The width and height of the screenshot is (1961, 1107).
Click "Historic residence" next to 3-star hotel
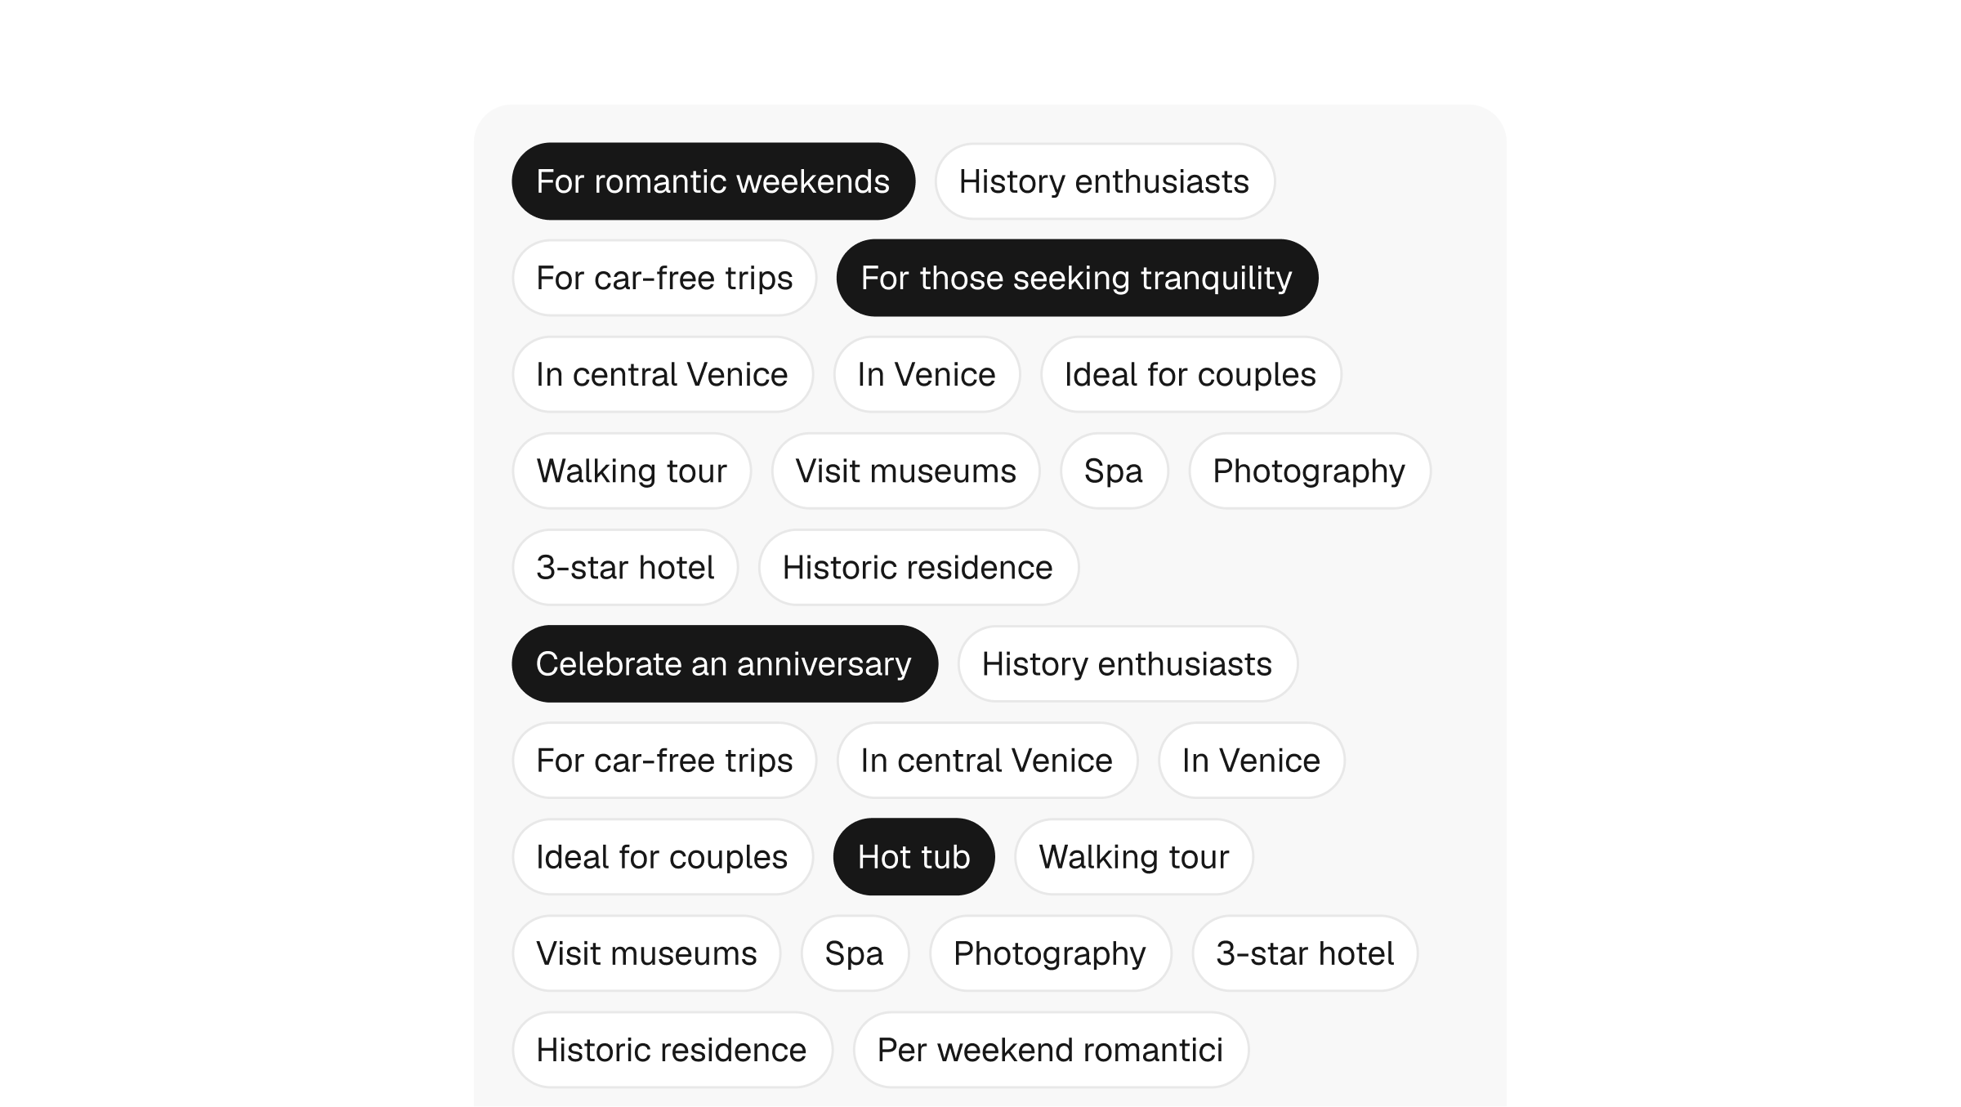(918, 567)
